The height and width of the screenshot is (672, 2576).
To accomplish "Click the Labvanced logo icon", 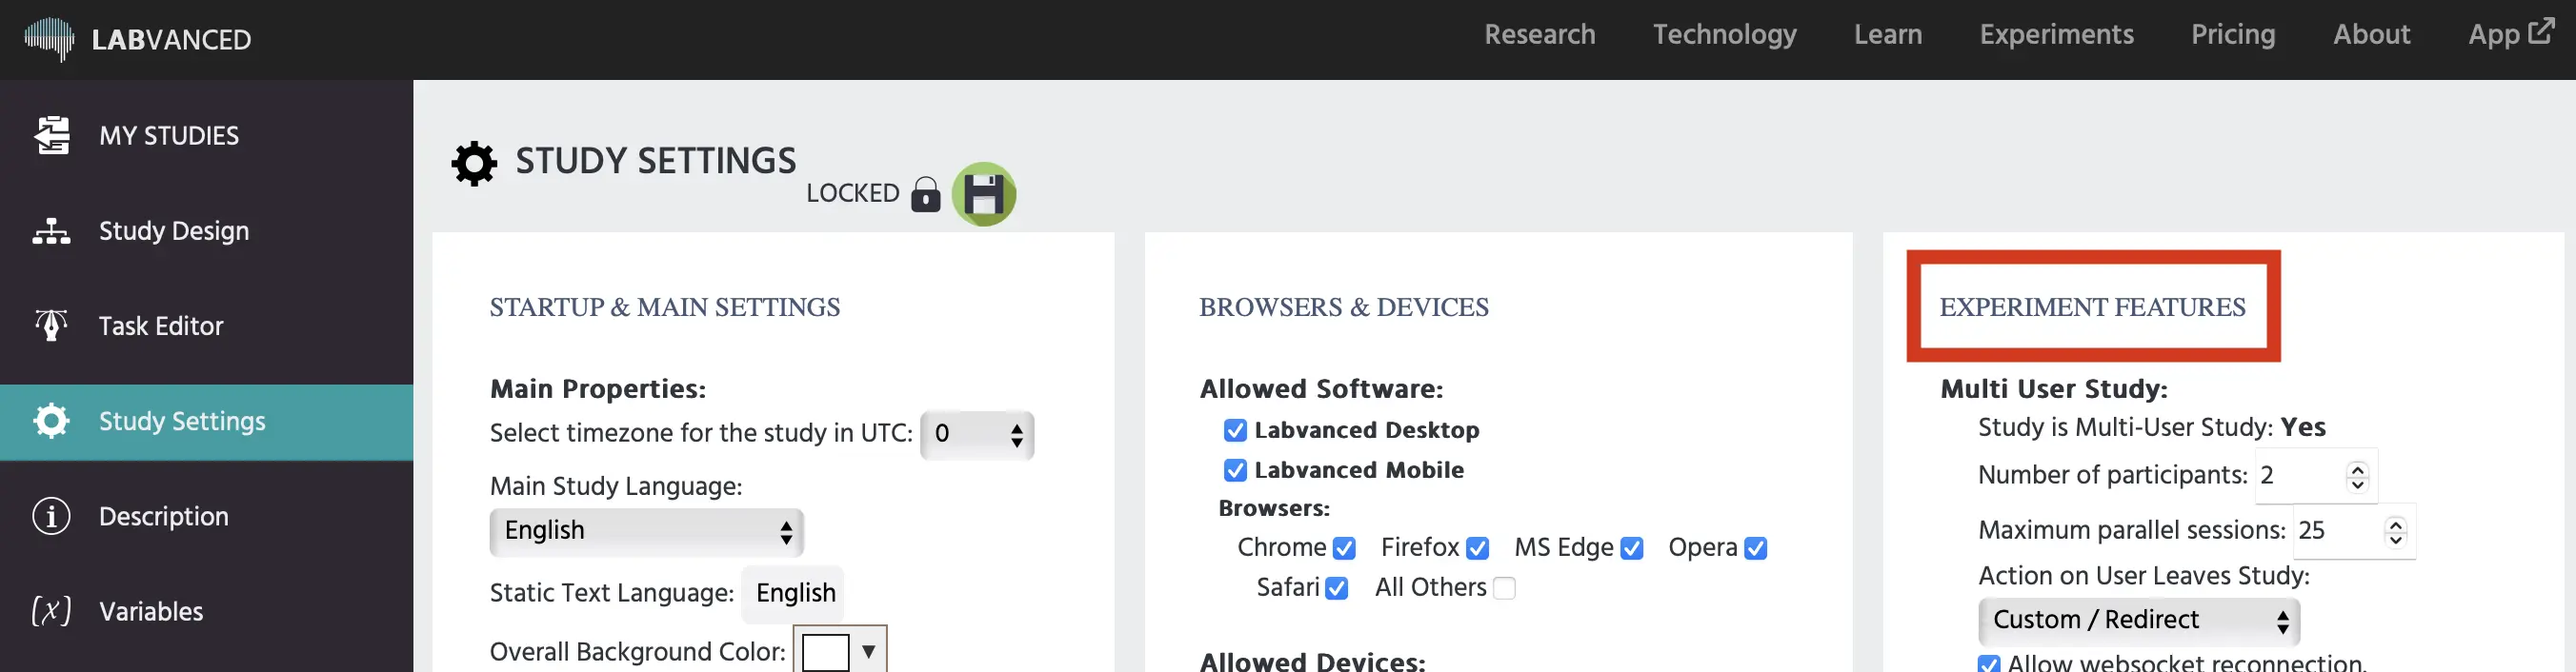I will 49,39.
